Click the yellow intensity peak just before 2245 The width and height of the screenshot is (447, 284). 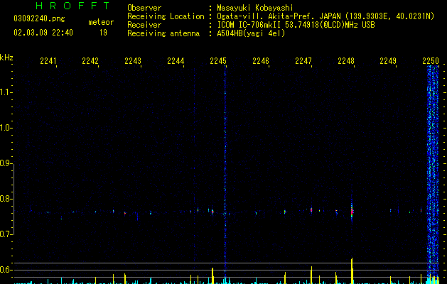point(212,275)
